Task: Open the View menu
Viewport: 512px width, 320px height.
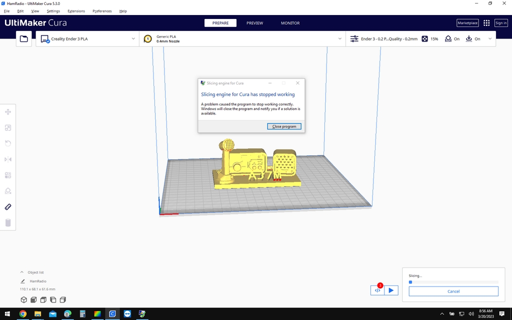Action: pyautogui.click(x=35, y=11)
